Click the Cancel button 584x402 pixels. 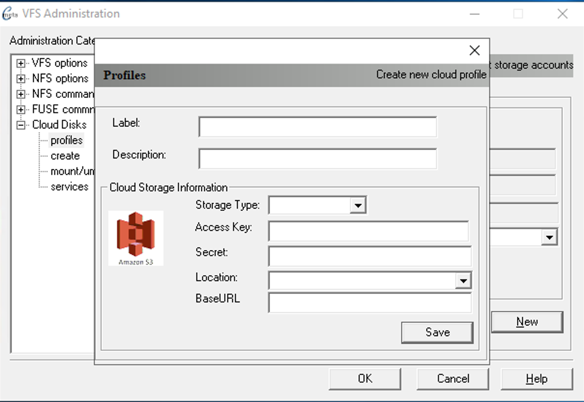[453, 379]
